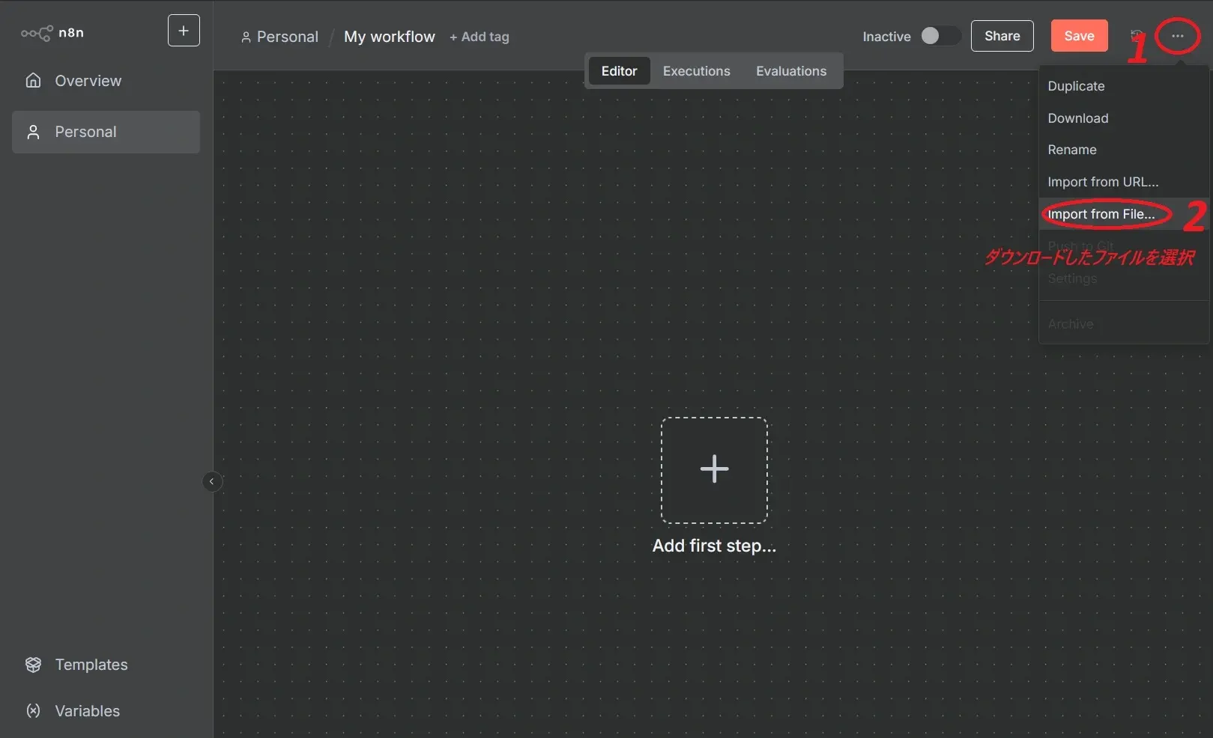Switch to the Executions tab

click(696, 71)
